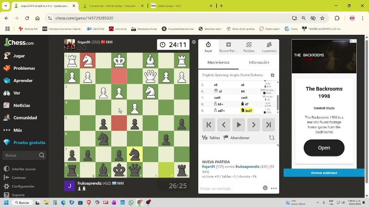Play moves automatically button

(x=239, y=125)
